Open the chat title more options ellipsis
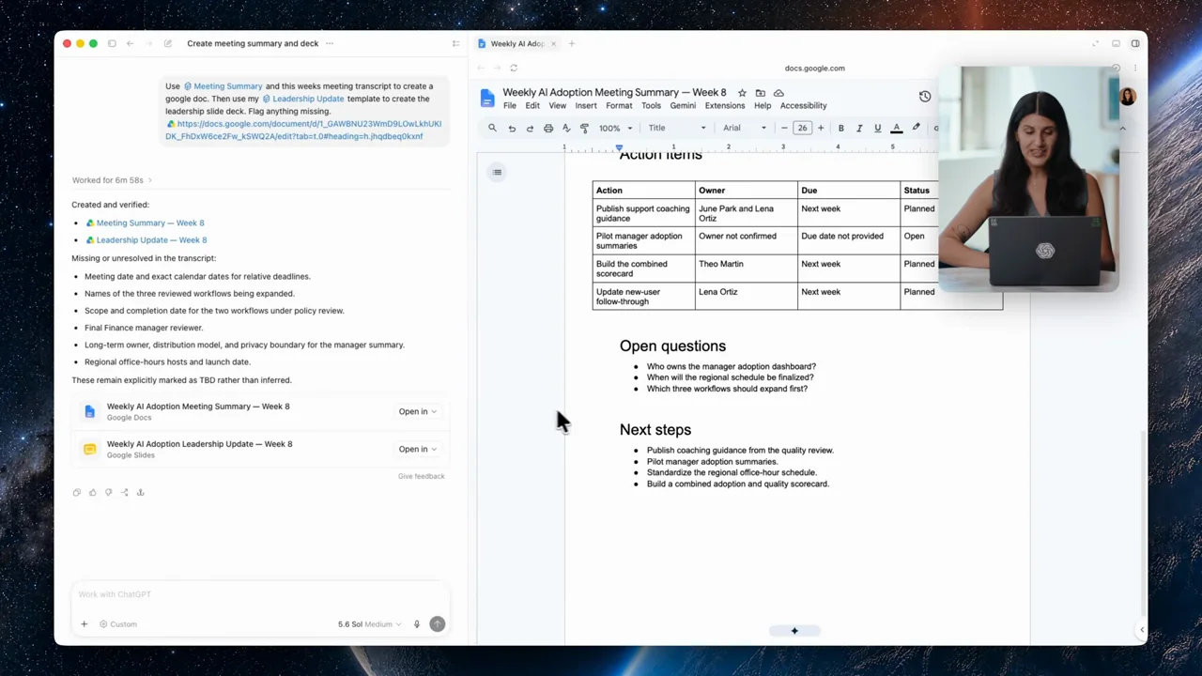 click(330, 43)
